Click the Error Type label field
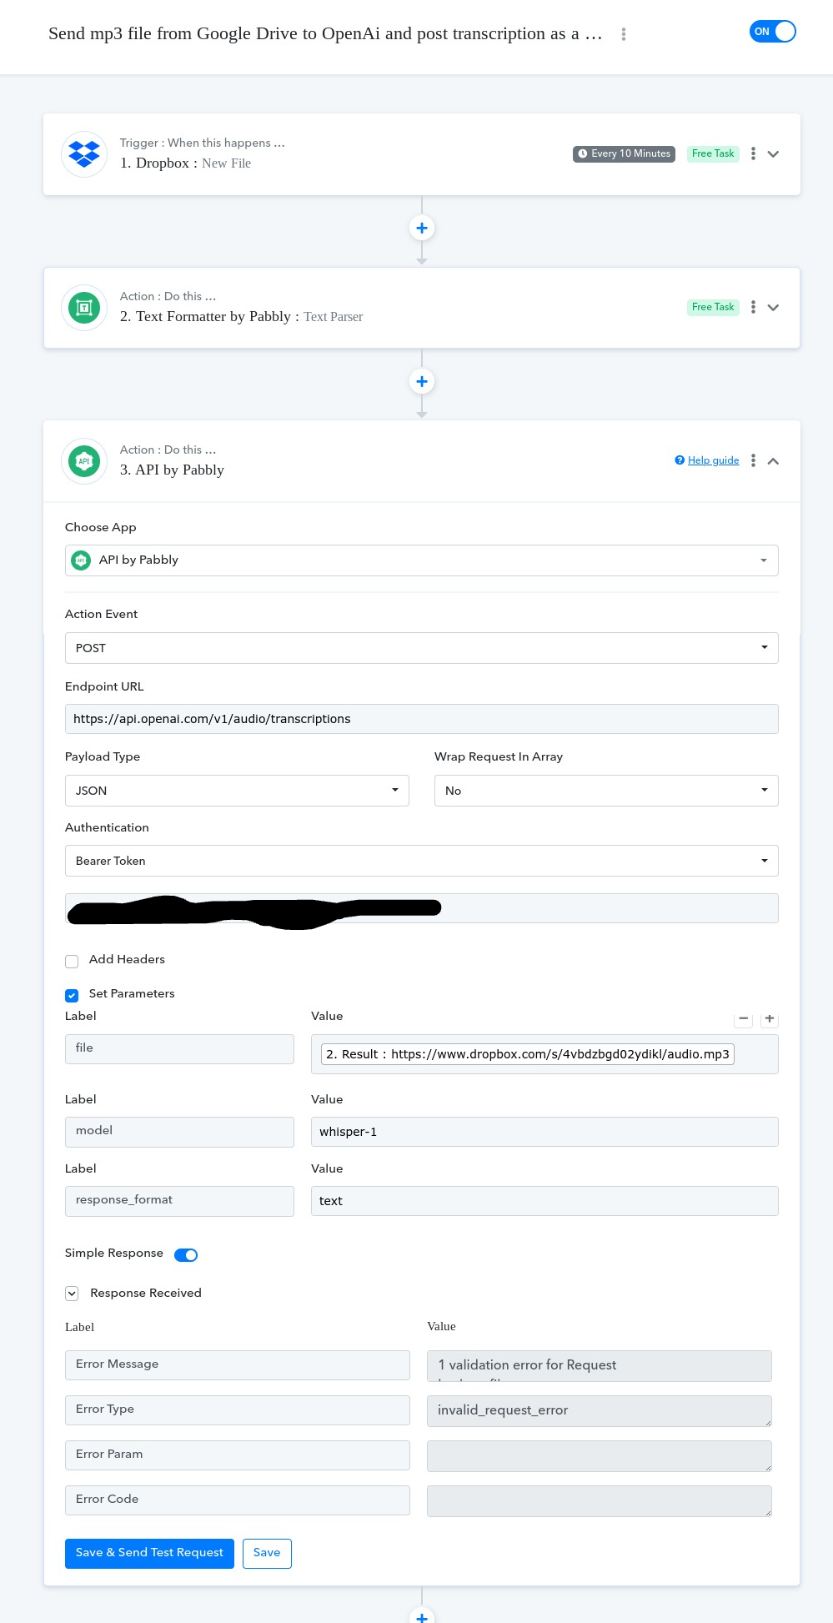Image resolution: width=833 pixels, height=1623 pixels. [238, 1410]
